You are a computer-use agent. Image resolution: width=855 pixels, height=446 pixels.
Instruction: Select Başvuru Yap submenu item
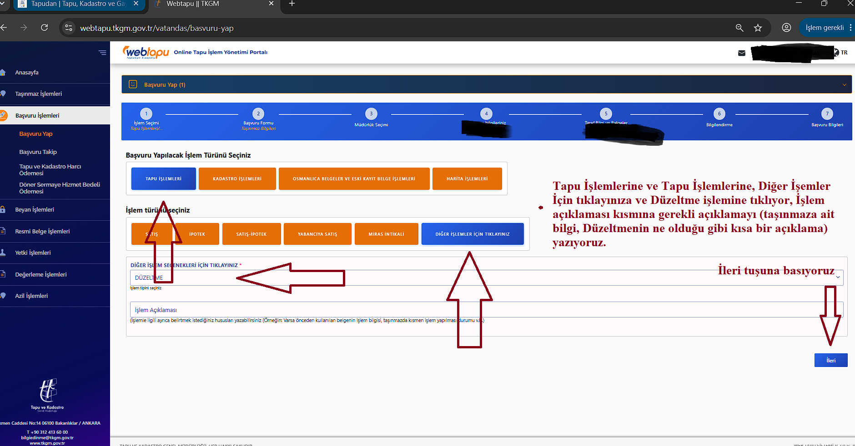36,134
